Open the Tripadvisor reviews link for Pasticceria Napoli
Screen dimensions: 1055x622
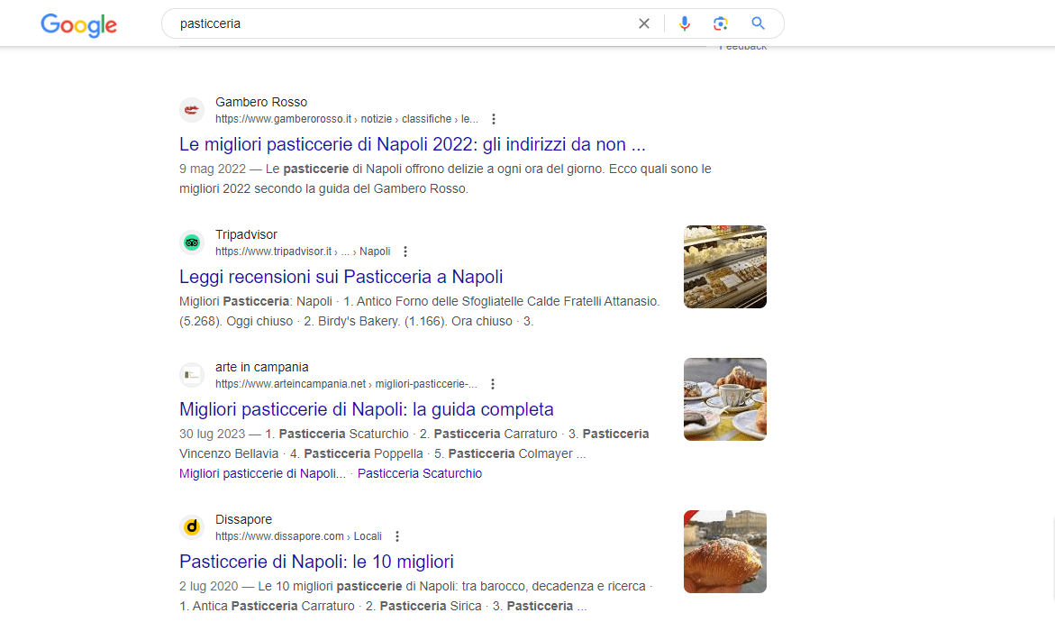point(341,276)
